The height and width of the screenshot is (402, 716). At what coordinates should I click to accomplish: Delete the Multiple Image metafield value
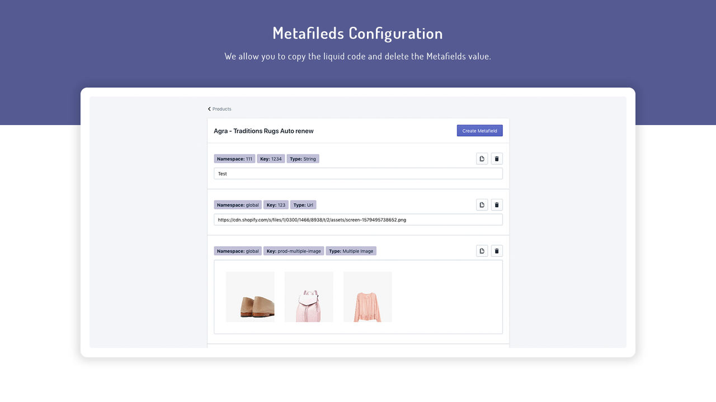point(496,250)
